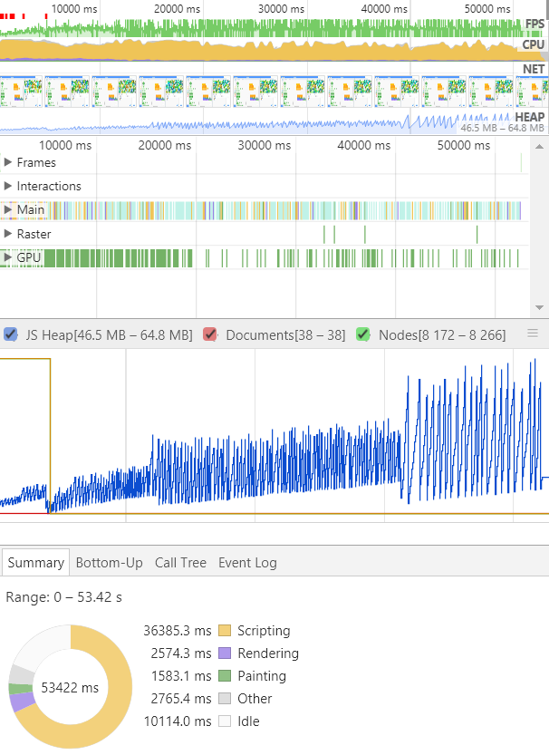Click the Nodes[8 172 – 8 266] counter label

click(x=442, y=334)
